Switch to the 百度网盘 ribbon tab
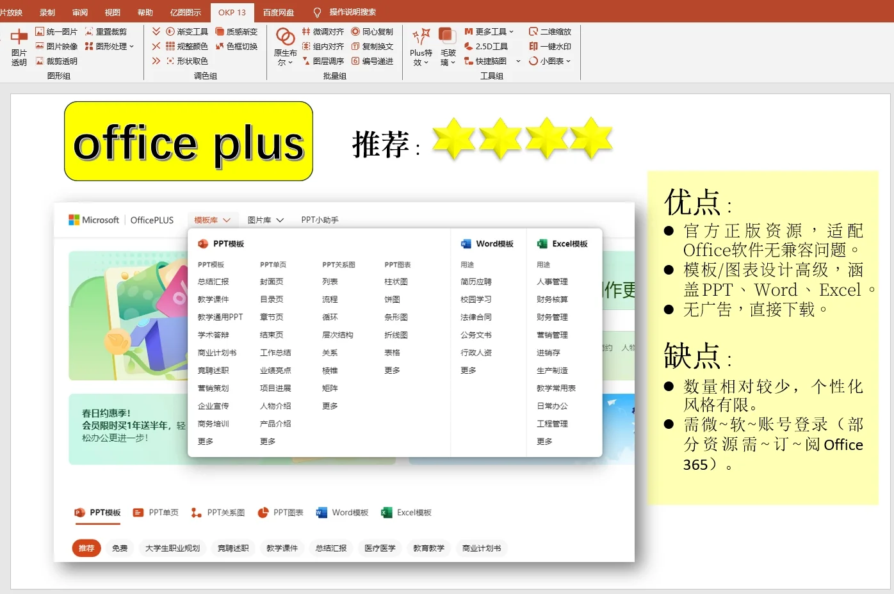The height and width of the screenshot is (594, 894). [x=279, y=12]
